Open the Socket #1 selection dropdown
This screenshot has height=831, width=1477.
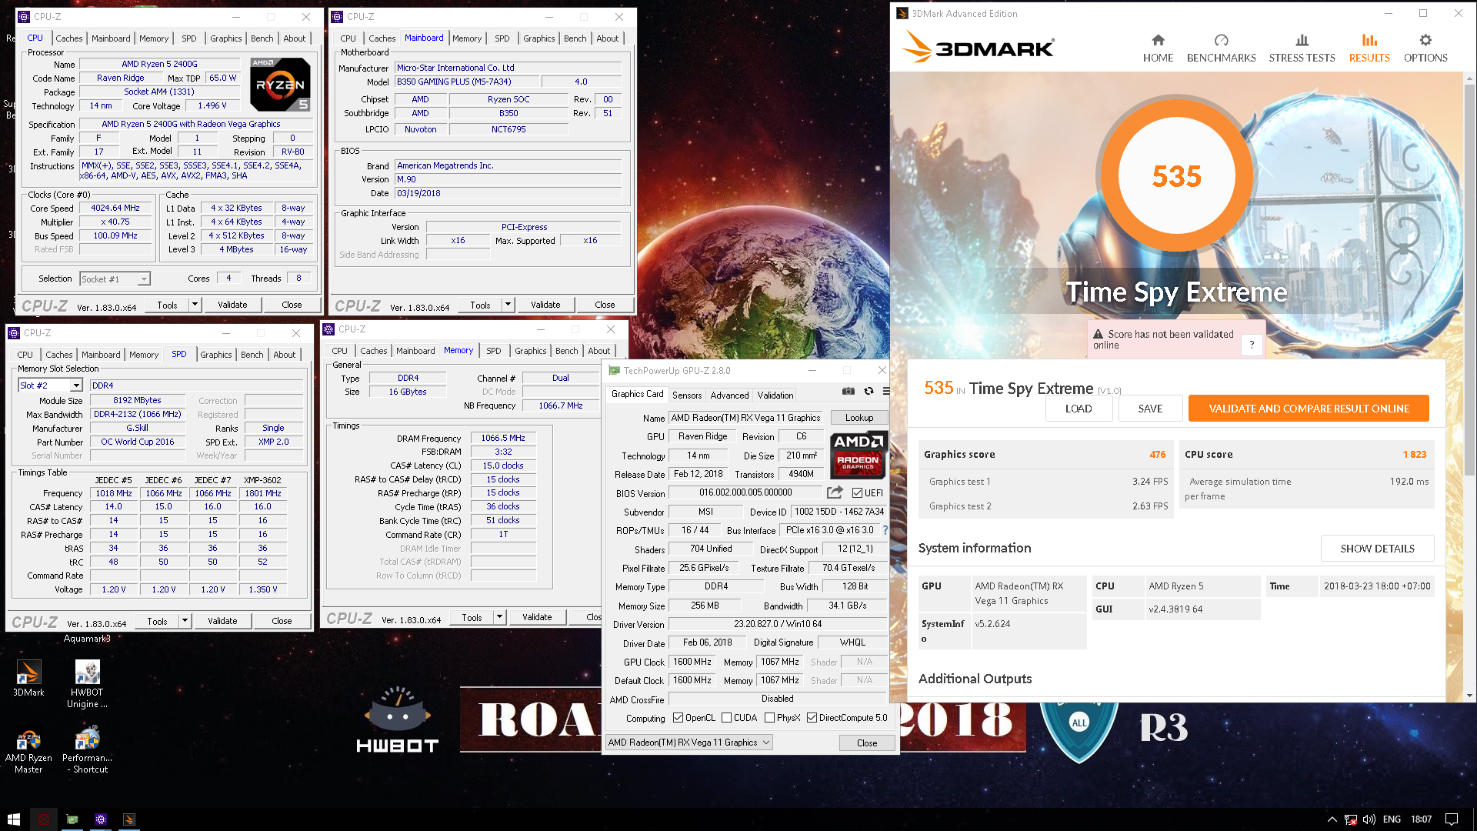coord(144,279)
